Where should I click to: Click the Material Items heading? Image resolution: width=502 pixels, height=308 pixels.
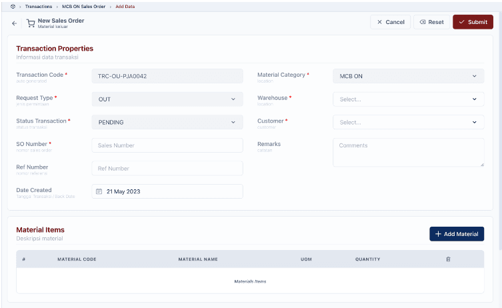point(41,230)
